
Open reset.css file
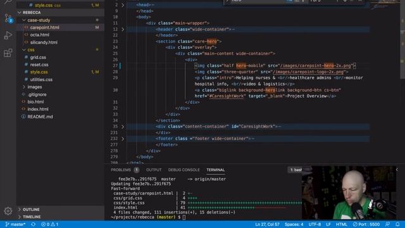click(x=61, y=65)
